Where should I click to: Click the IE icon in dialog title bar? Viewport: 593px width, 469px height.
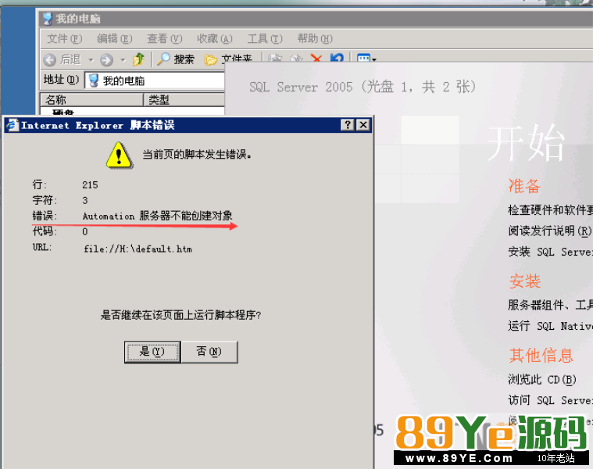[12, 125]
